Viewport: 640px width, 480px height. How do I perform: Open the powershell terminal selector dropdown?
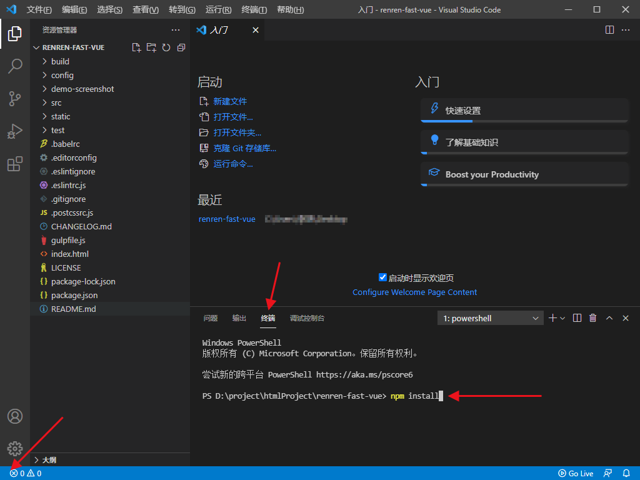[x=490, y=318]
